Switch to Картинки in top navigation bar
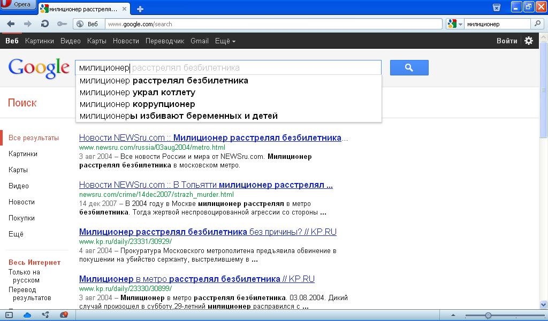 (x=39, y=41)
